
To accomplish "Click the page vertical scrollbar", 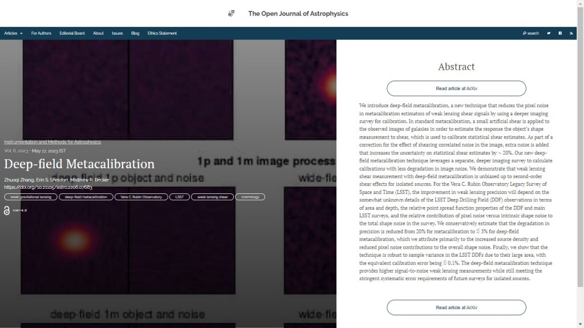I will [x=580, y=171].
